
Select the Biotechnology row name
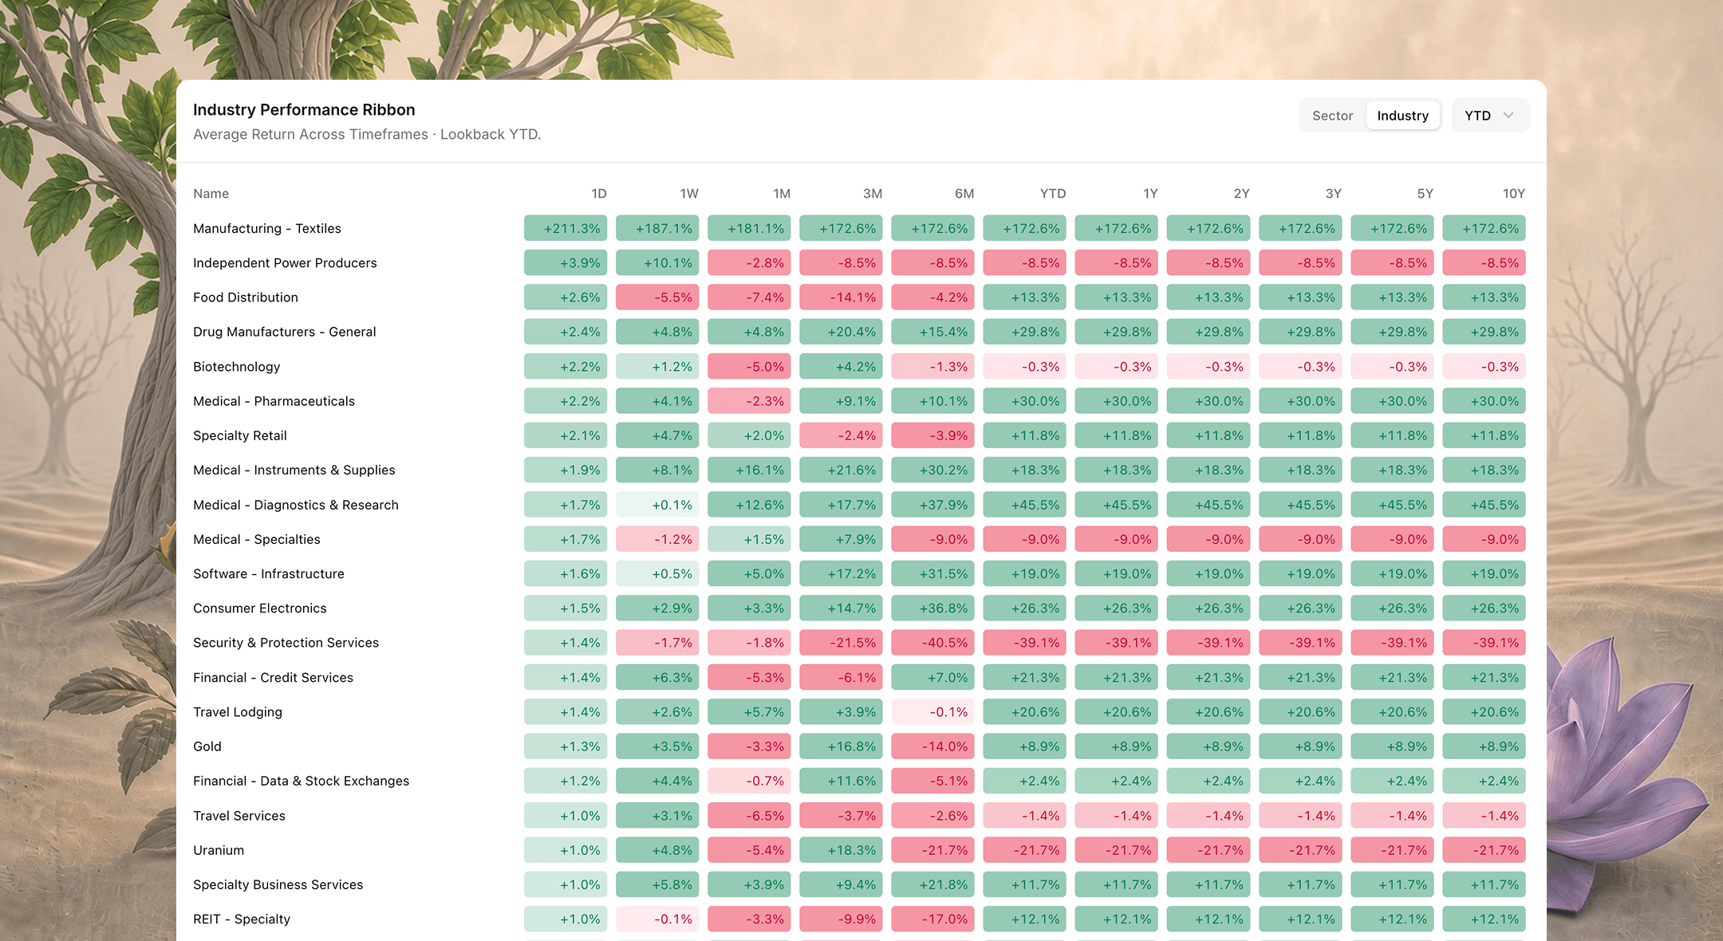237,367
